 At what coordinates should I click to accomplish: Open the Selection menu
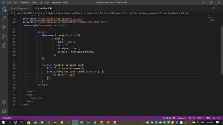pos(25,2)
